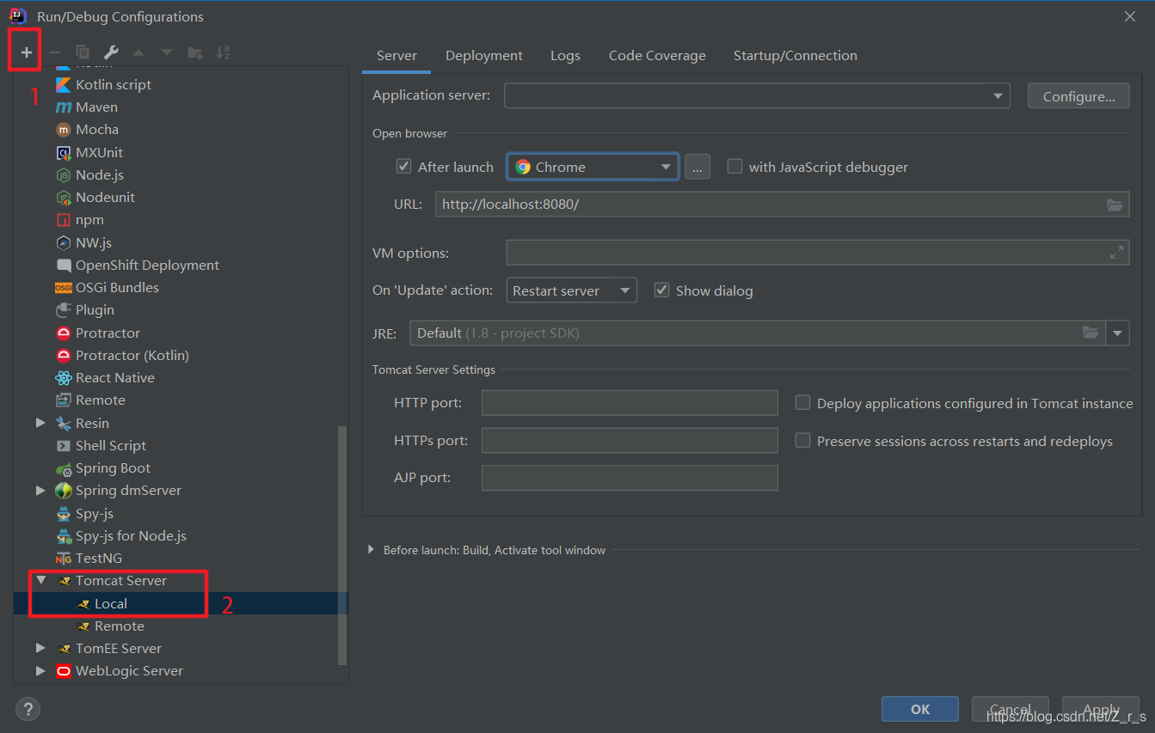Viewport: 1155px width, 733px height.
Task: Expand the Resin tree node
Action: click(x=40, y=423)
